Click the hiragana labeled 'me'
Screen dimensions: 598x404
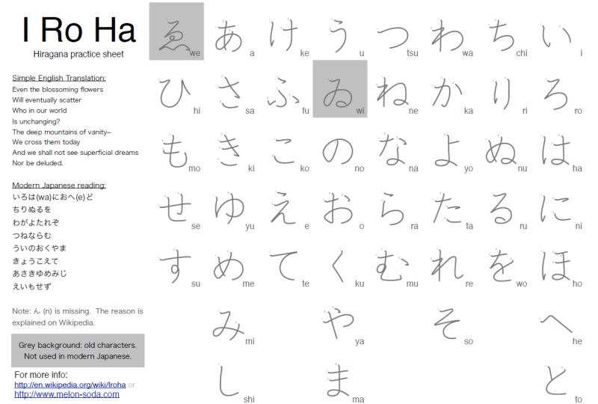tap(228, 266)
